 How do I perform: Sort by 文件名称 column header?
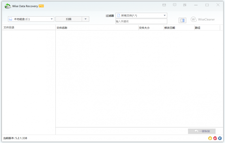click(x=97, y=28)
